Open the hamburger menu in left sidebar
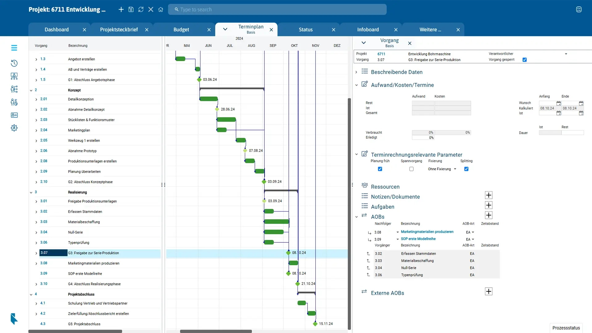The height and width of the screenshot is (333, 592). point(14,48)
